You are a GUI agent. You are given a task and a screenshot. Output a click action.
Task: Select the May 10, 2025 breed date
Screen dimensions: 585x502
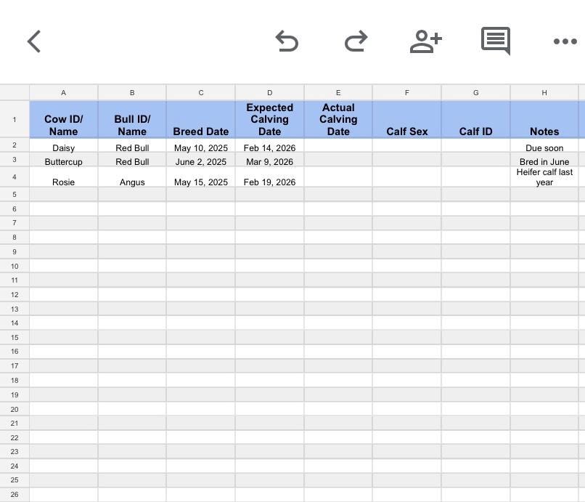point(201,147)
